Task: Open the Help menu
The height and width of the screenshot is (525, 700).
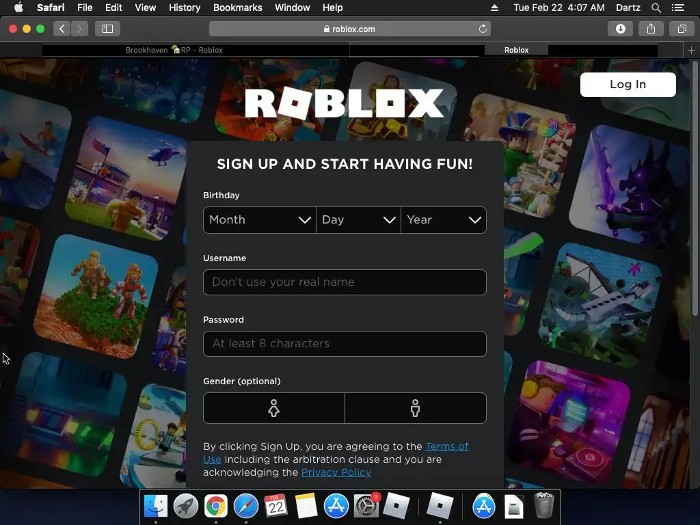Action: (333, 8)
